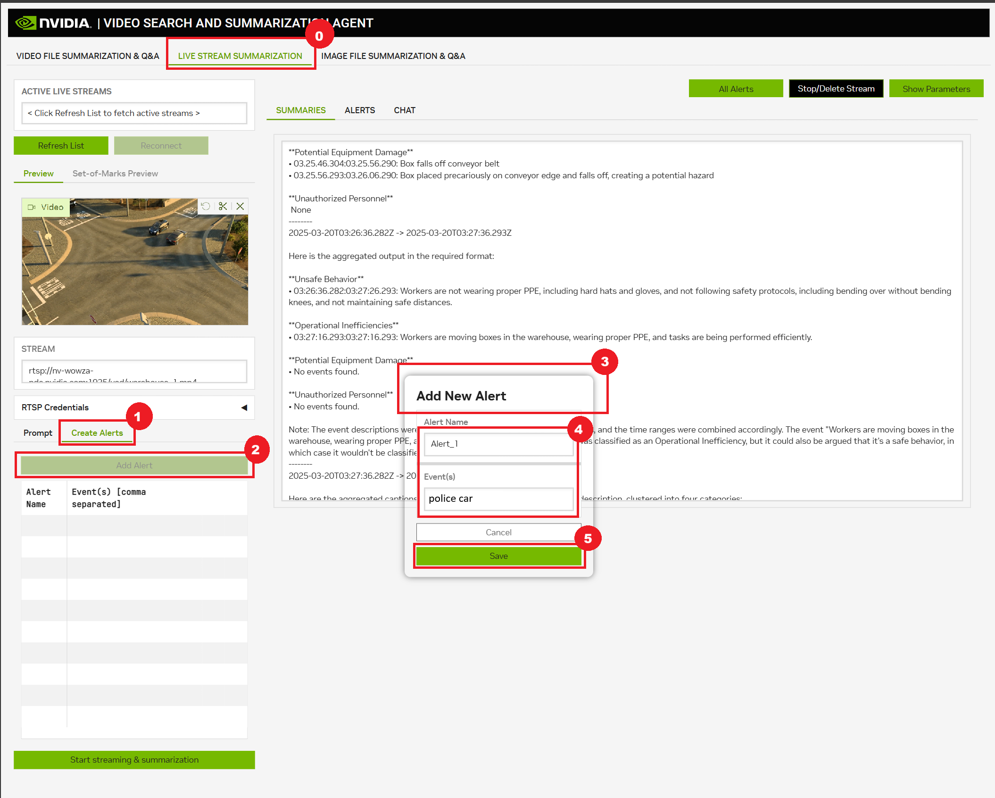Reset the video preview via the undo icon
Image resolution: width=995 pixels, height=798 pixels.
point(205,206)
